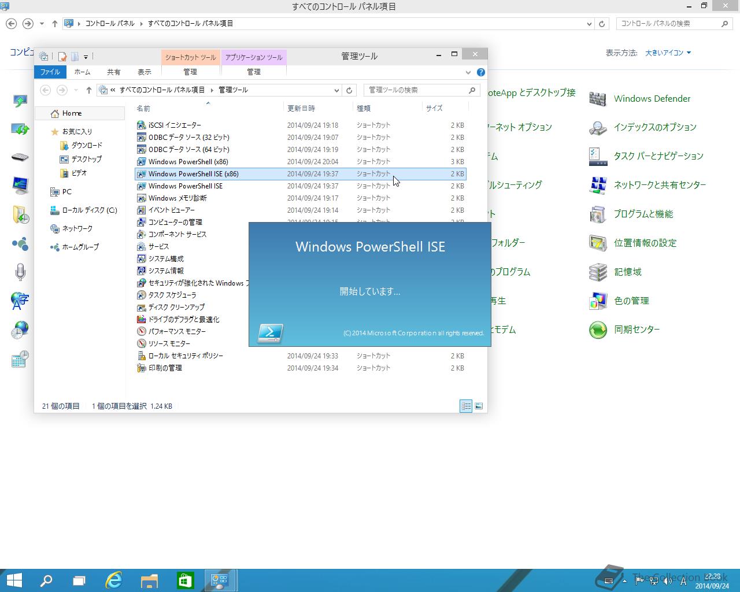Click すべてのコントロール パネル項目 breadcrumb in 管理ツール
This screenshot has width=740, height=592.
click(162, 90)
